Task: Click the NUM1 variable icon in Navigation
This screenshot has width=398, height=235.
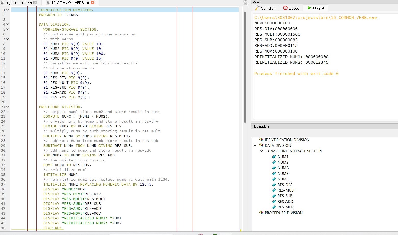Action: pos(274,156)
